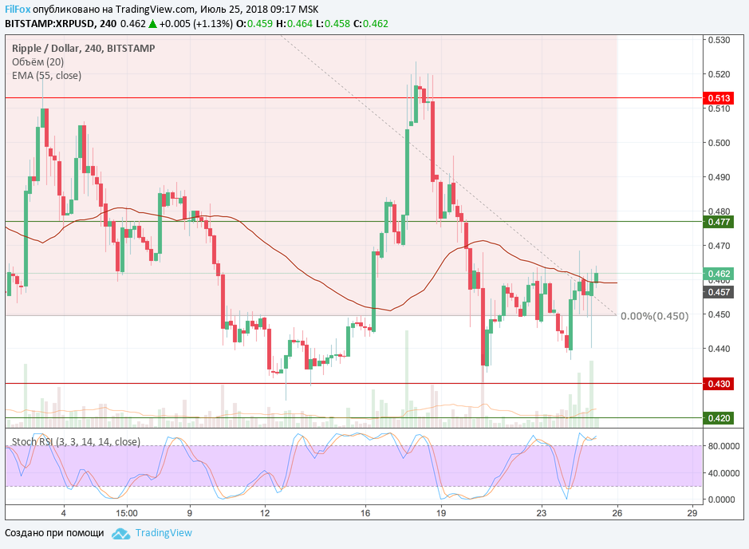This screenshot has height=549, width=749.
Task: Click the green 0.420 level label
Action: coord(719,417)
